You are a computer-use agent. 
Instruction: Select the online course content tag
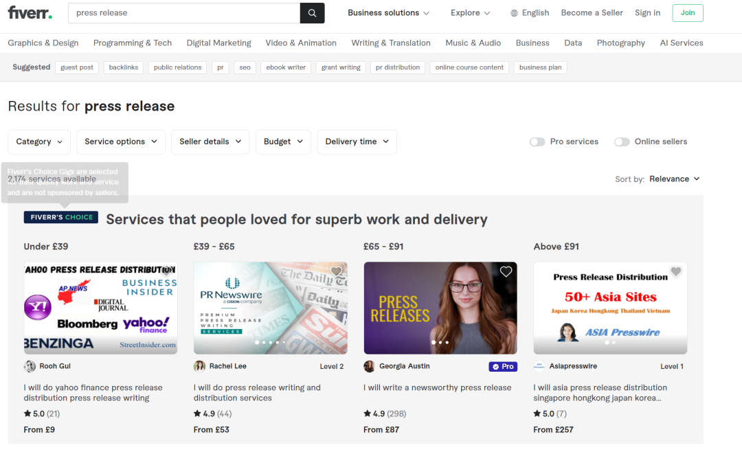469,67
